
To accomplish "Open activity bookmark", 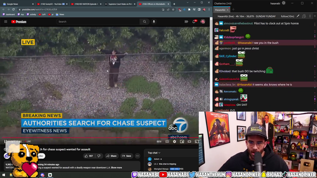I will 31,14.
